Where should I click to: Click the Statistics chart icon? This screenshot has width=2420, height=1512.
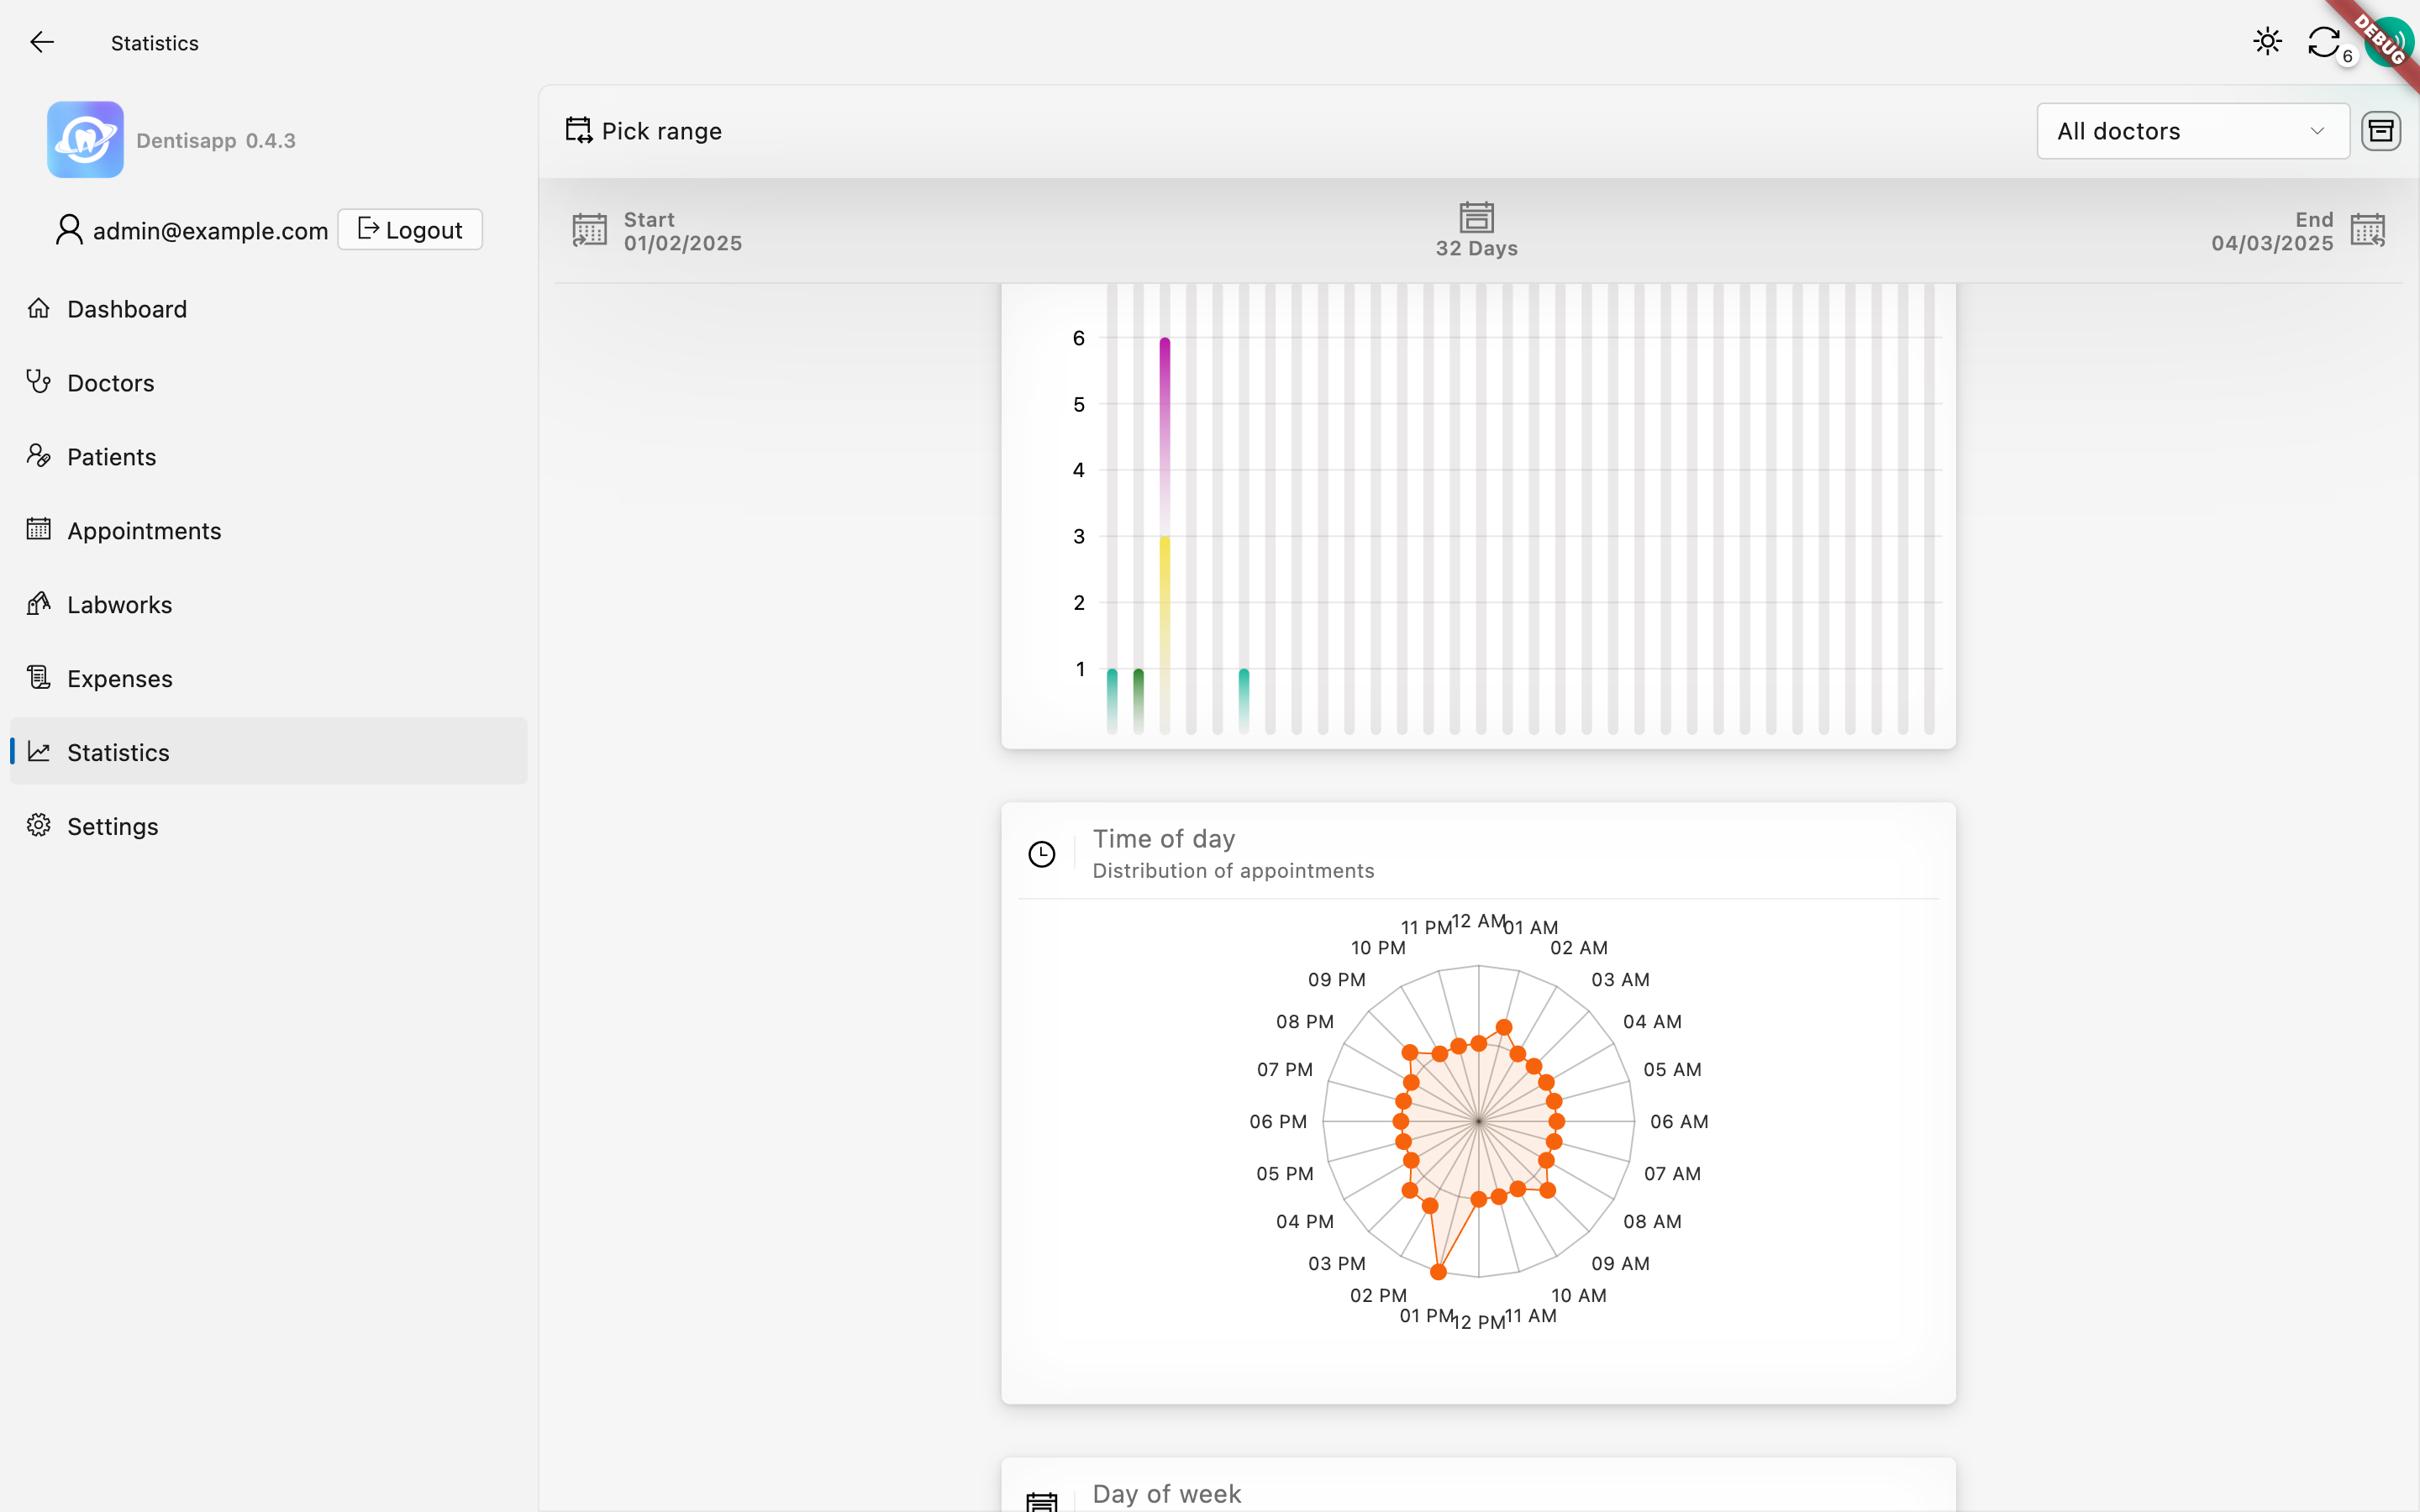point(39,751)
